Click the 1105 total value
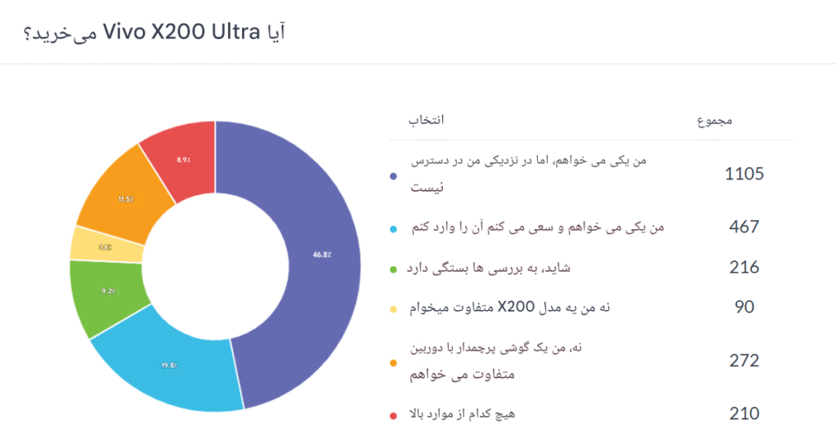Viewport: 837px width, 439px height. click(744, 174)
